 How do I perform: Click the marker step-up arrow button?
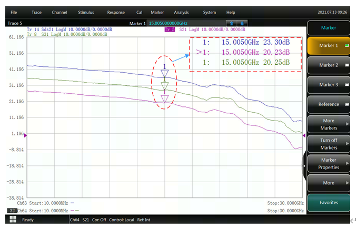click(x=231, y=23)
